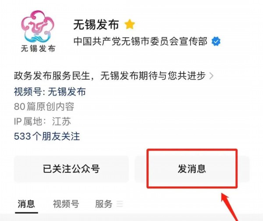
Task: Click the IP属地: 江苏 text
Action: tap(43, 121)
